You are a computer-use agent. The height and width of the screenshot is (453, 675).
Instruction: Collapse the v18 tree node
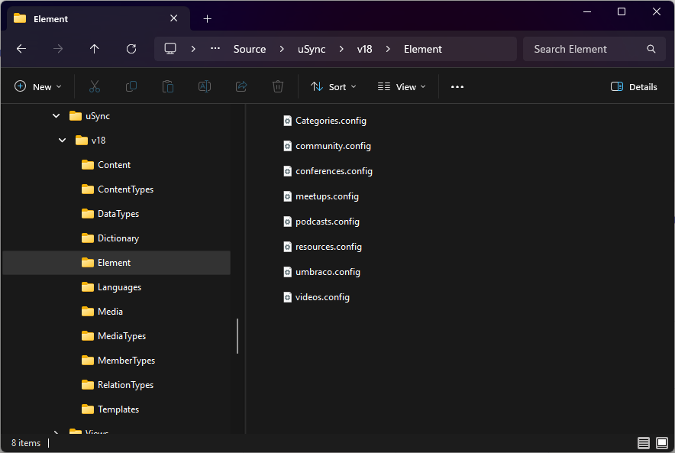pyautogui.click(x=62, y=141)
